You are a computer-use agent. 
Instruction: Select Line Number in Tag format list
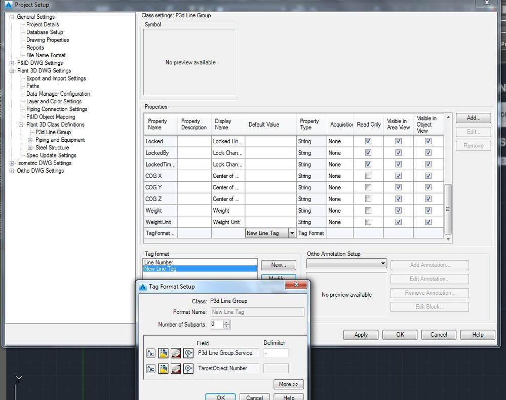coord(159,262)
